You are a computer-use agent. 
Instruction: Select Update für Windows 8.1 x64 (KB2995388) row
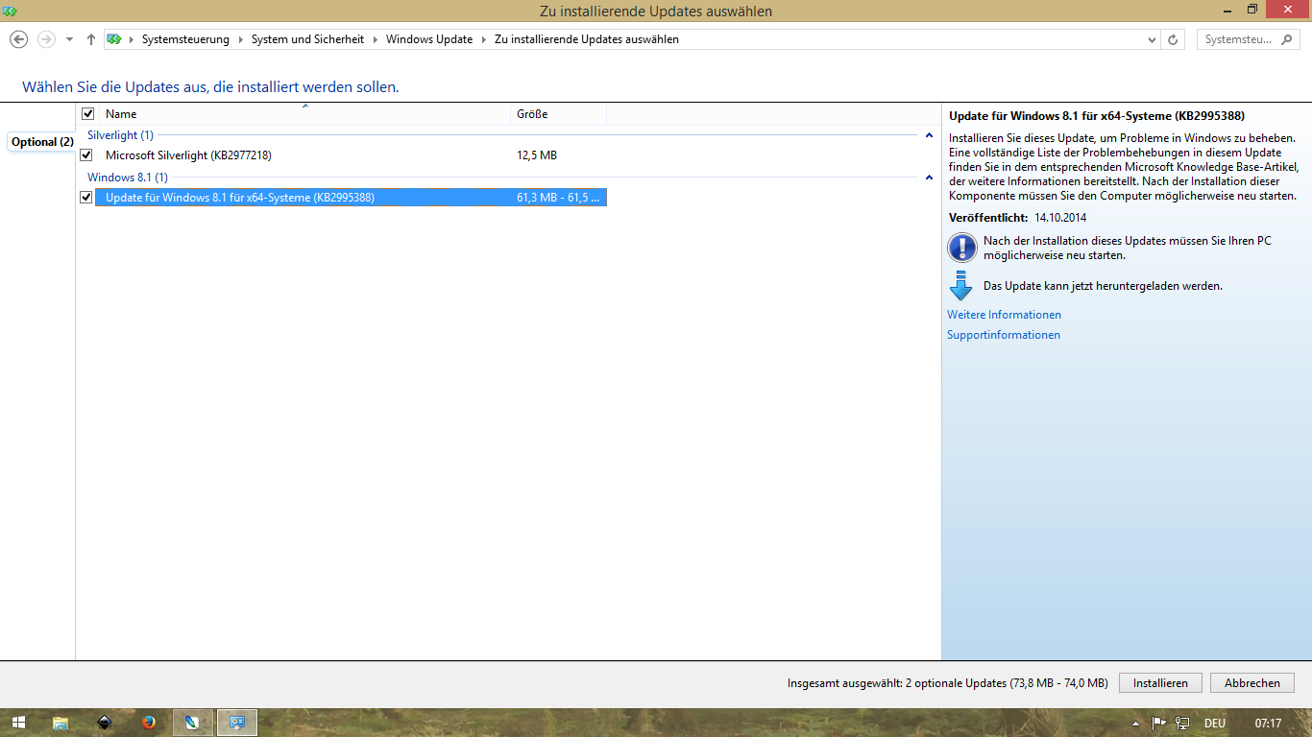click(x=351, y=198)
